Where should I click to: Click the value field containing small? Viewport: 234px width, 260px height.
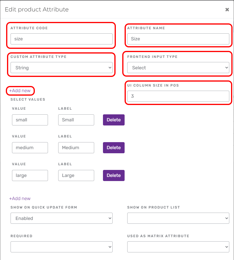(30, 120)
